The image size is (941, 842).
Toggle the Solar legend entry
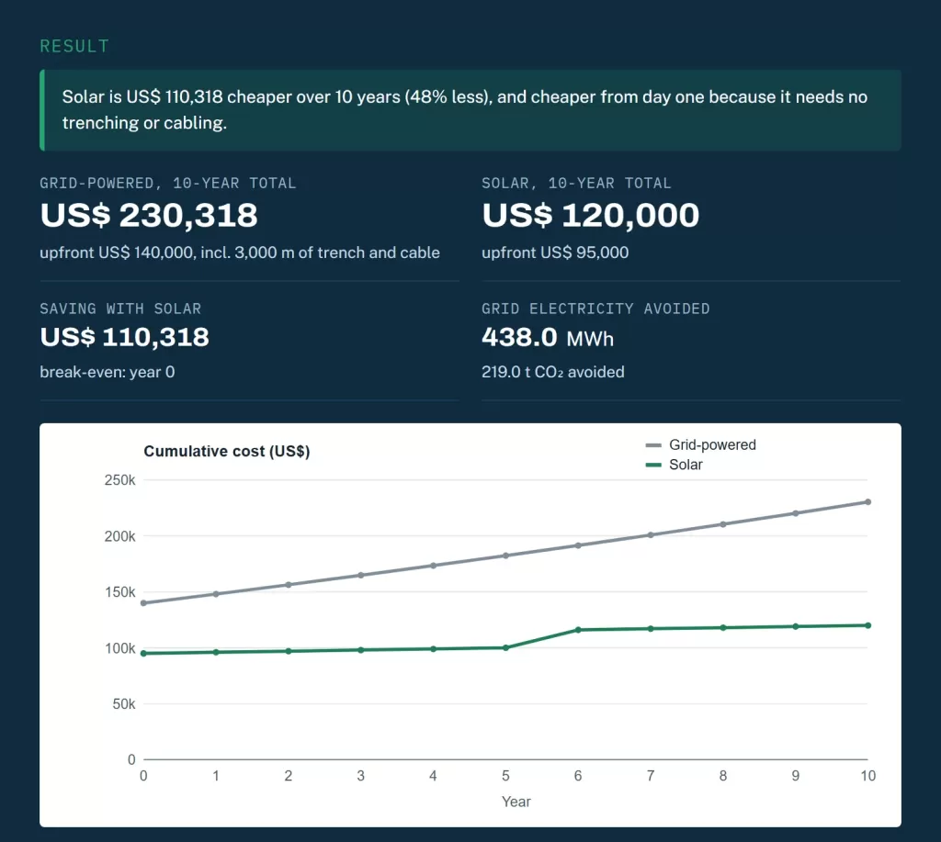pyautogui.click(x=674, y=465)
